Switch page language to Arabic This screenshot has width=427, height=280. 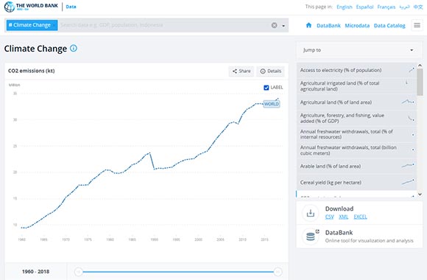click(x=404, y=7)
